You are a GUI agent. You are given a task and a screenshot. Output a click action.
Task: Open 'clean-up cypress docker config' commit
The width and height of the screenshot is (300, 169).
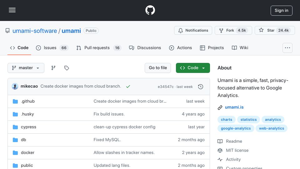click(124, 127)
